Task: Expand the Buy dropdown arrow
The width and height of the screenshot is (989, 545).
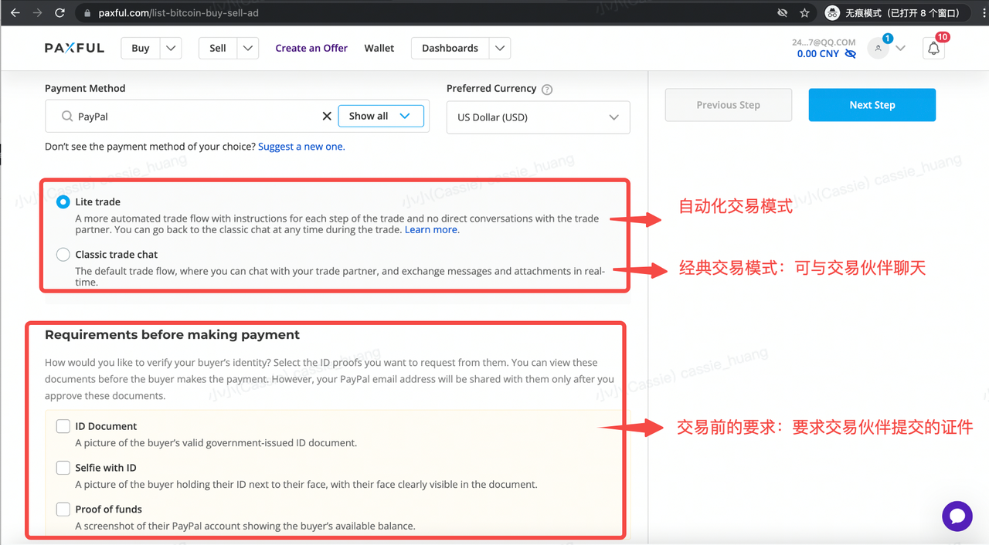Action: coord(171,48)
